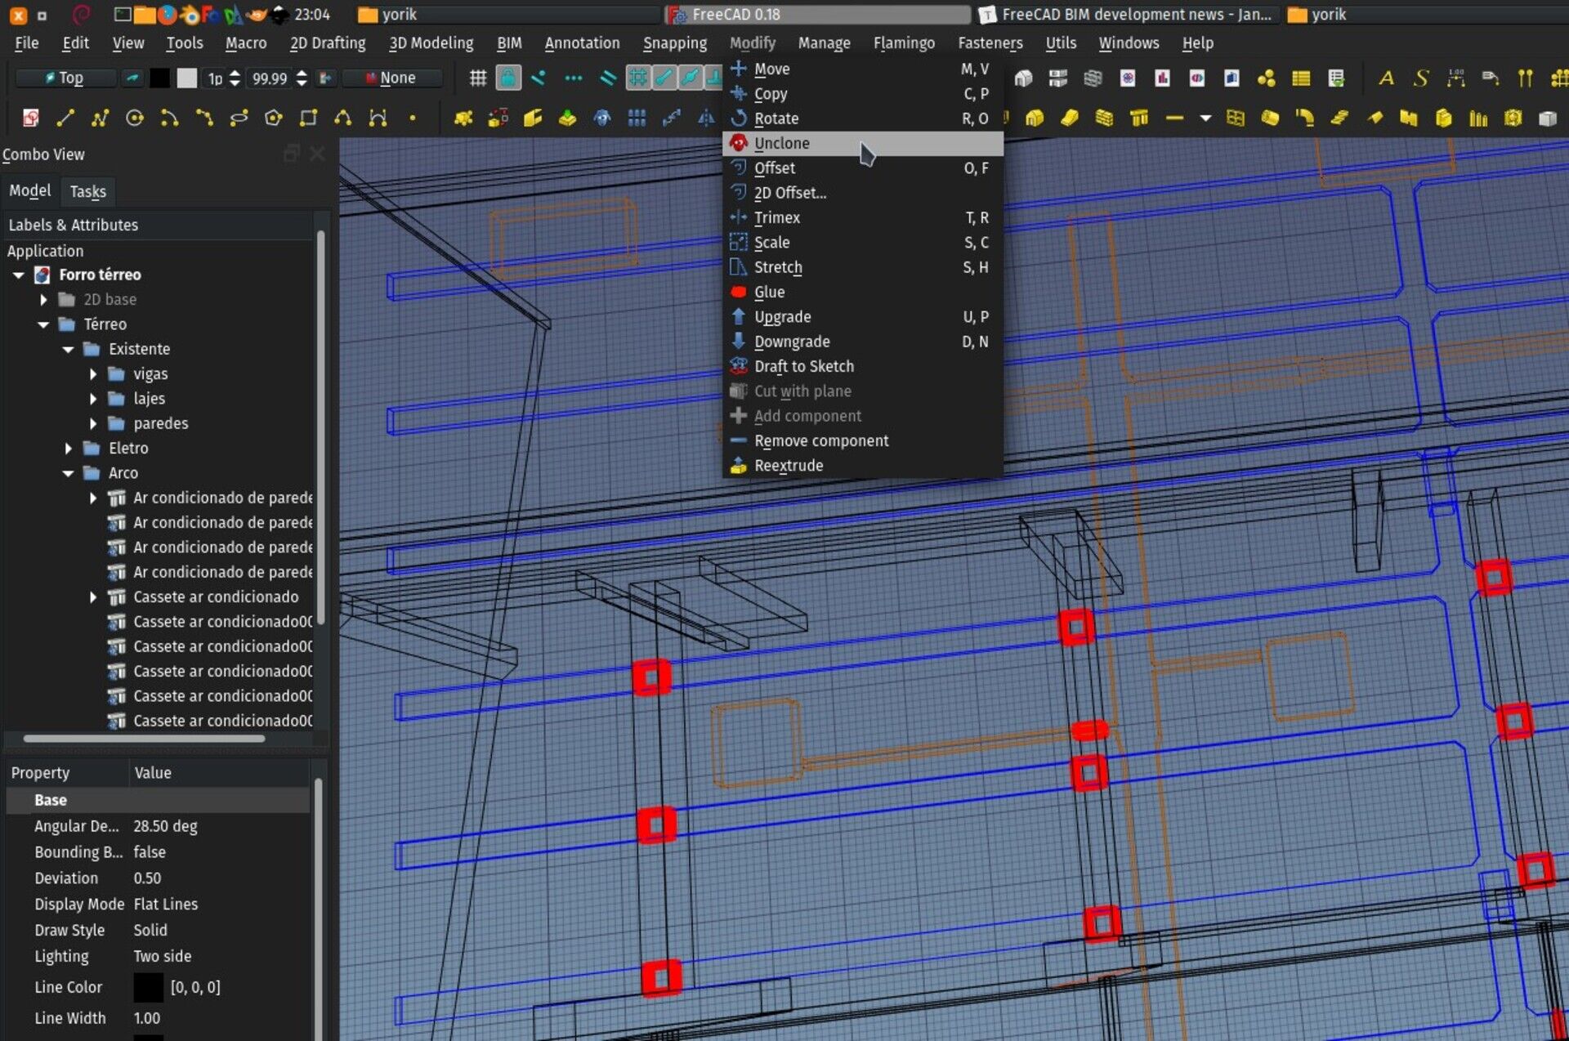The height and width of the screenshot is (1041, 1569).
Task: Switch to the Tasks tab
Action: (87, 191)
